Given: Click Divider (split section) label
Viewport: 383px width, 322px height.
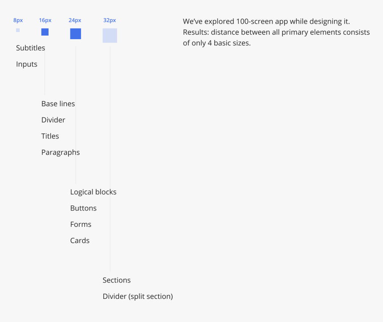Looking at the screenshot, I should pos(138,296).
